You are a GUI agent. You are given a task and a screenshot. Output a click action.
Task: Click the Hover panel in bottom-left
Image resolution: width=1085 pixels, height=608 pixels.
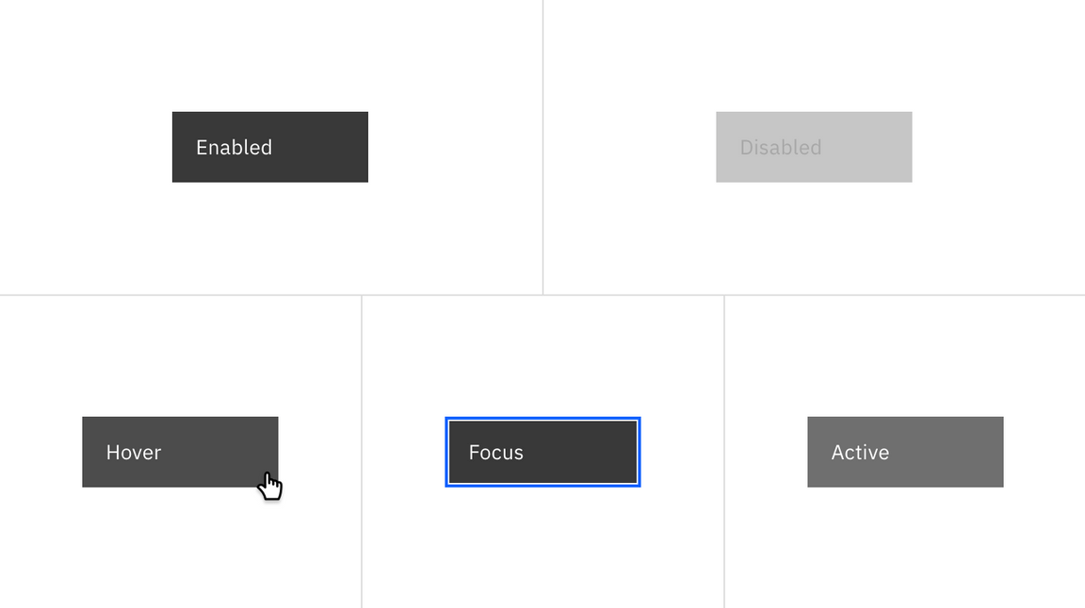(x=180, y=452)
